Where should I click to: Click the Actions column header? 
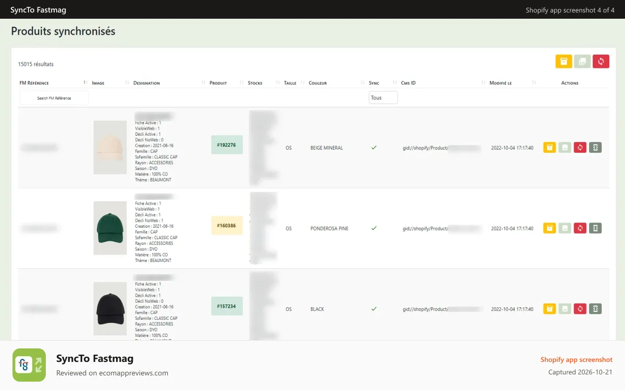pos(570,83)
